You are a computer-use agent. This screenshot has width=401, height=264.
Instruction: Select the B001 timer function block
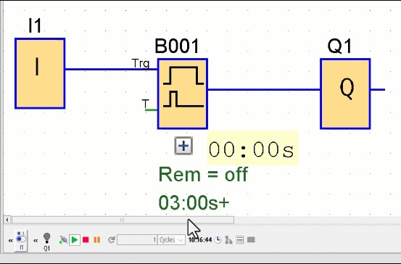(183, 94)
